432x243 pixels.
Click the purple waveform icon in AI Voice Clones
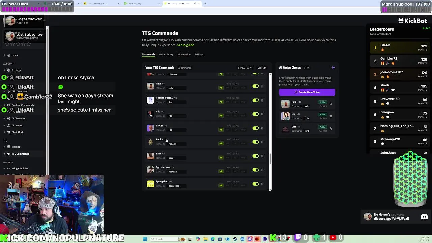tap(333, 67)
